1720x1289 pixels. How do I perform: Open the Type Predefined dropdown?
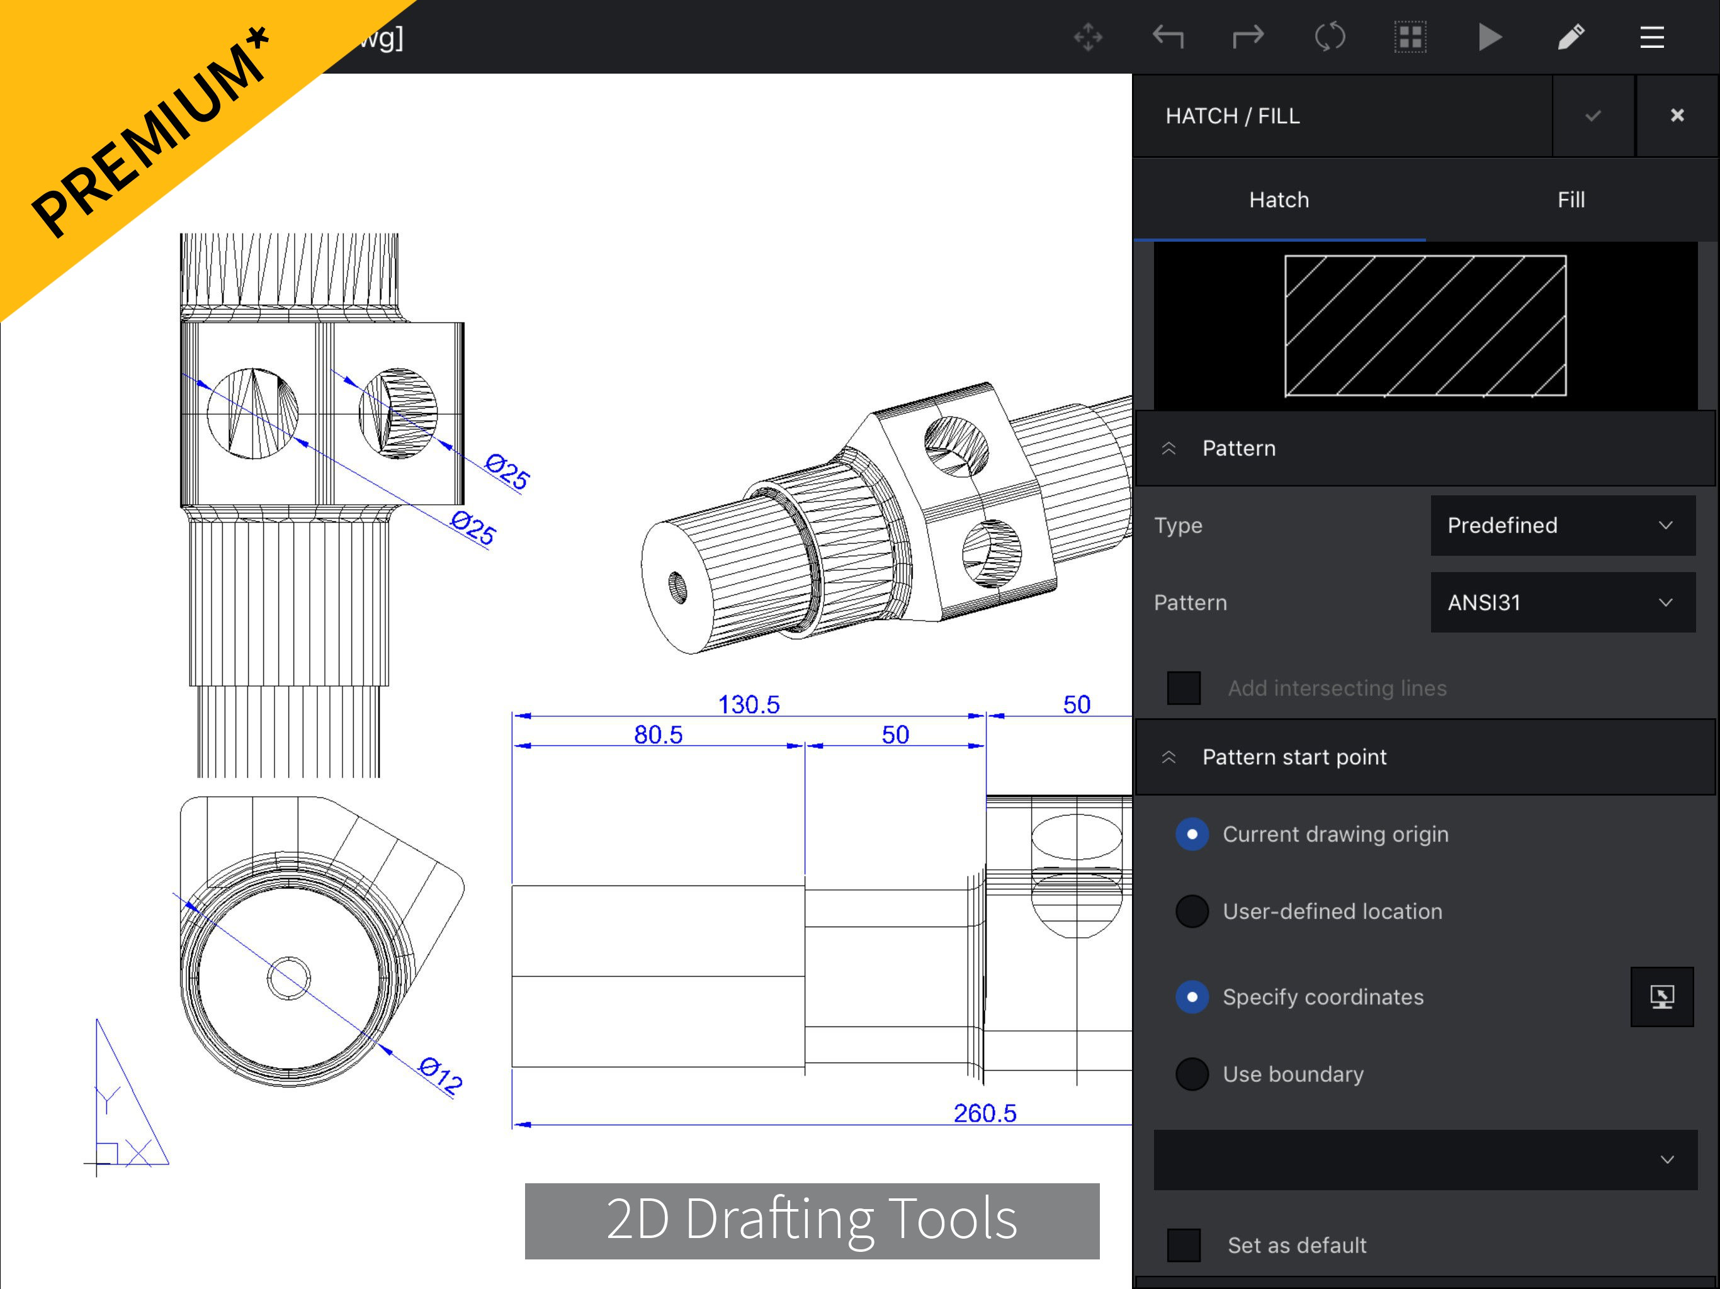point(1562,526)
